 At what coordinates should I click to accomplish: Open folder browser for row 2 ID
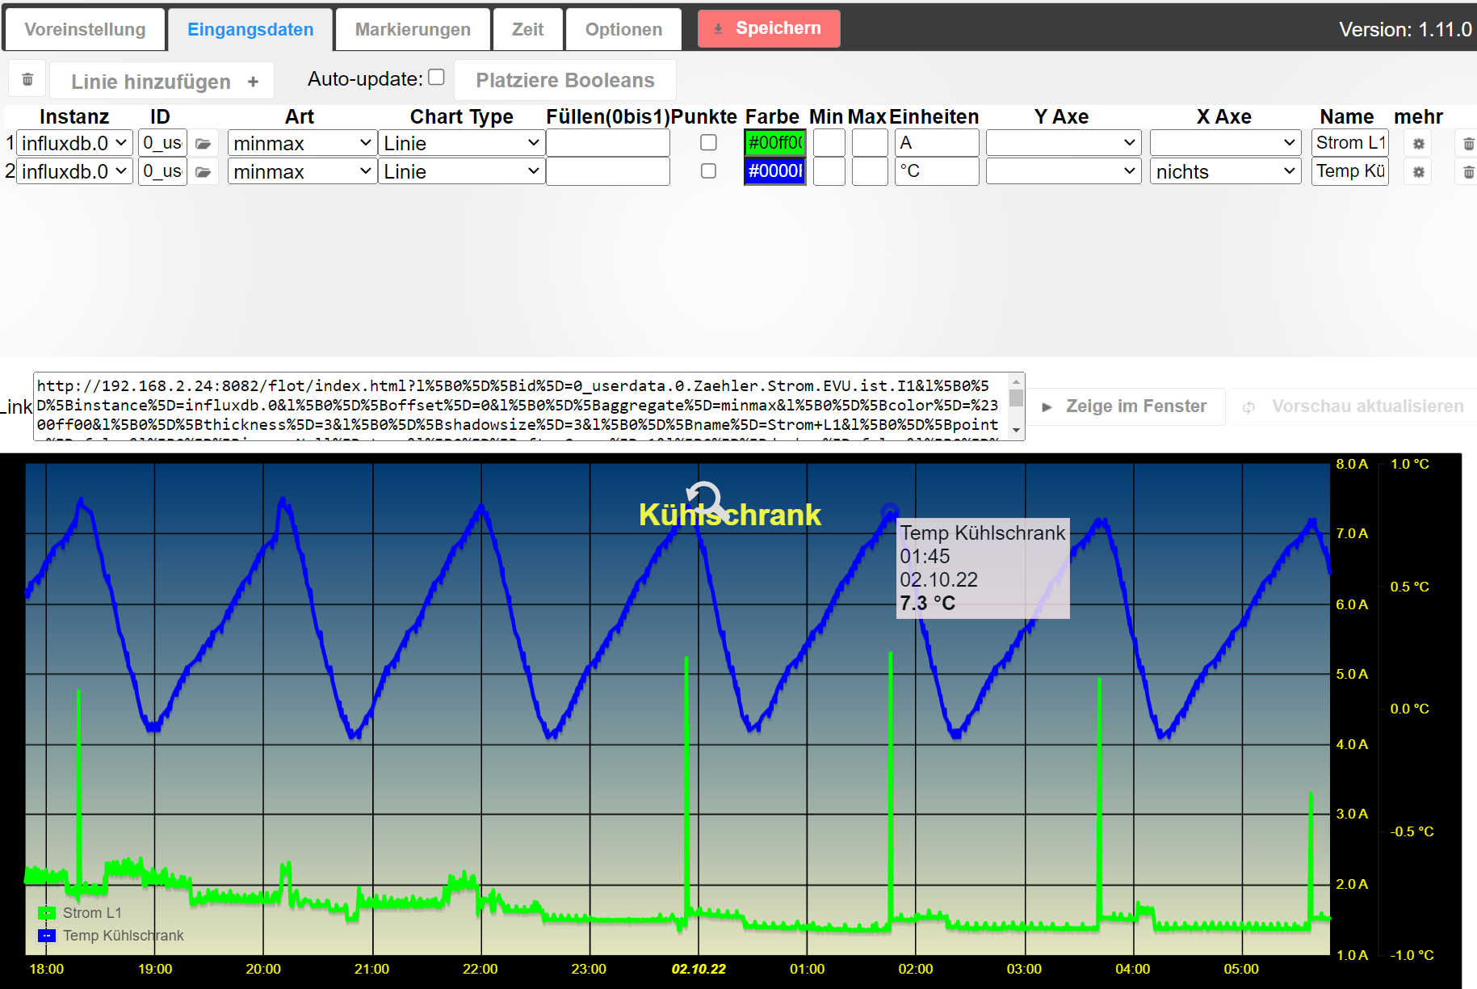point(203,172)
